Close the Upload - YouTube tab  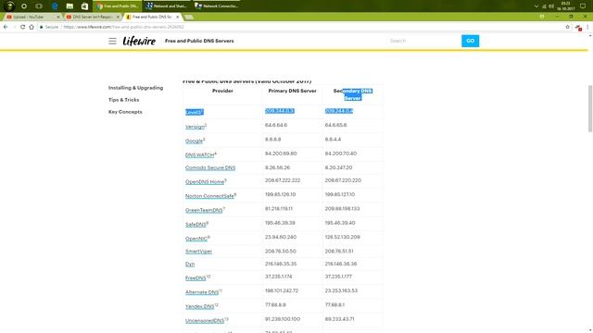point(58,17)
